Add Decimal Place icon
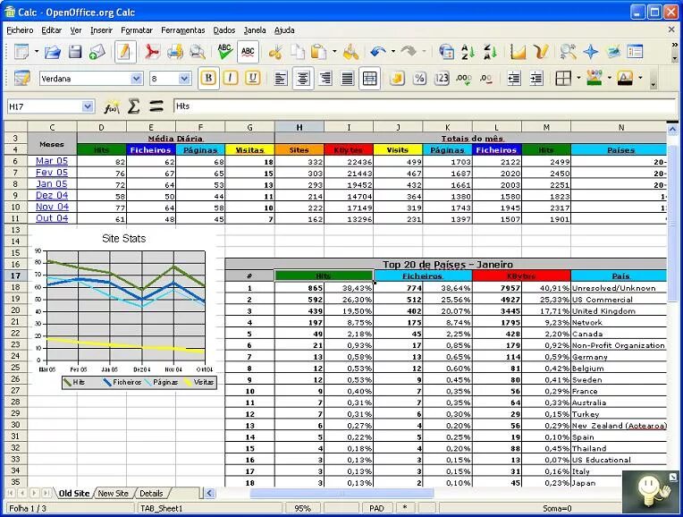The width and height of the screenshot is (683, 517). [463, 79]
